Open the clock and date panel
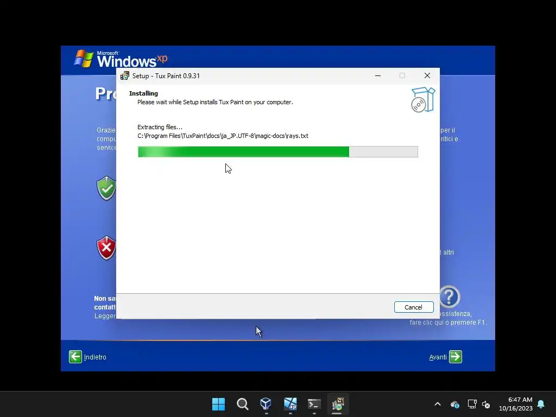556x417 pixels. [x=516, y=404]
